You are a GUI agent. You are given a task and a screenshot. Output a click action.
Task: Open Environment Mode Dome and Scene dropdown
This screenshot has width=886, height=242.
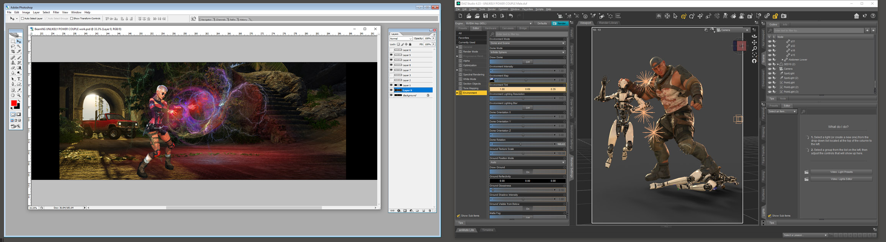pyautogui.click(x=528, y=43)
